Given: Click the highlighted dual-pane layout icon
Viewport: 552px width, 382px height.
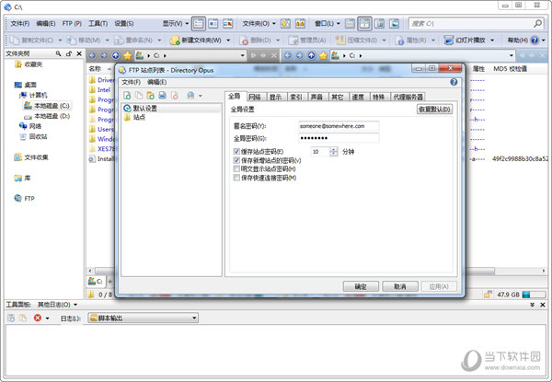Looking at the screenshot, I should pyautogui.click(x=364, y=24).
